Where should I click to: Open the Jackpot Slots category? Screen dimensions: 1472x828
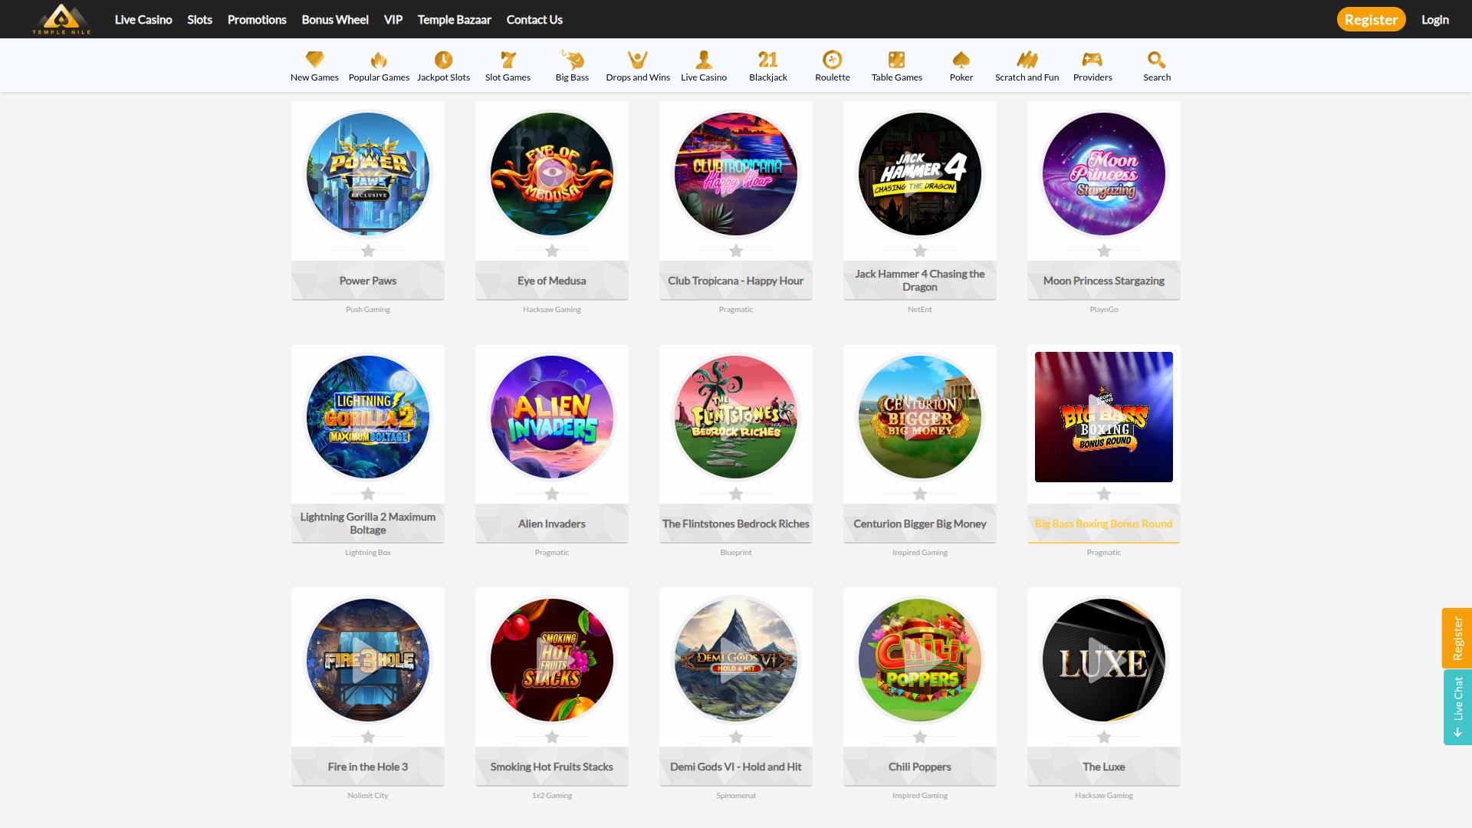point(443,59)
